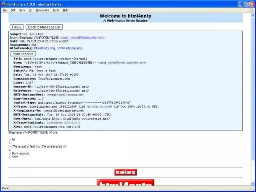Hide the message headers

pos(23,54)
